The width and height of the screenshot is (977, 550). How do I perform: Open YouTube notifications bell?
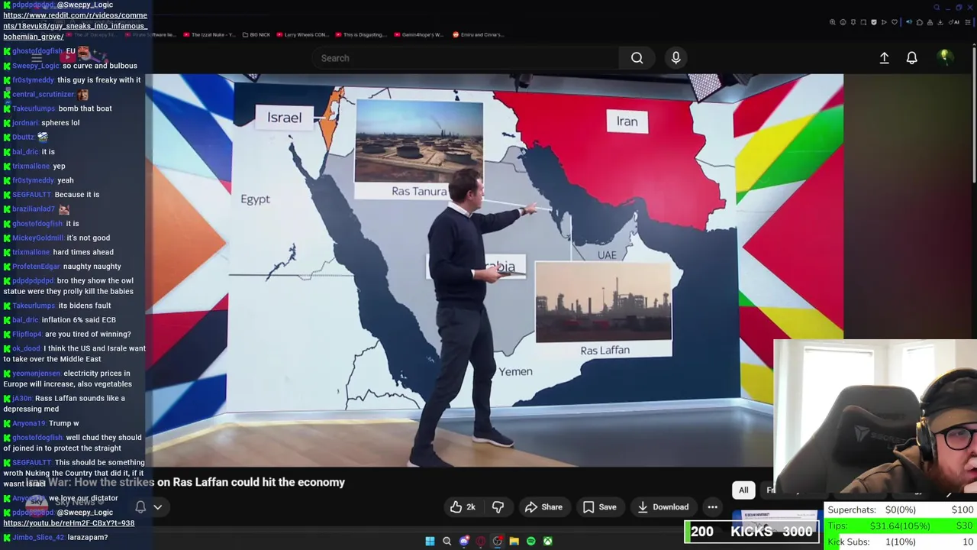pos(911,58)
